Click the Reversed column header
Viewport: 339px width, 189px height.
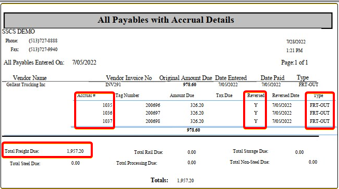pyautogui.click(x=256, y=96)
